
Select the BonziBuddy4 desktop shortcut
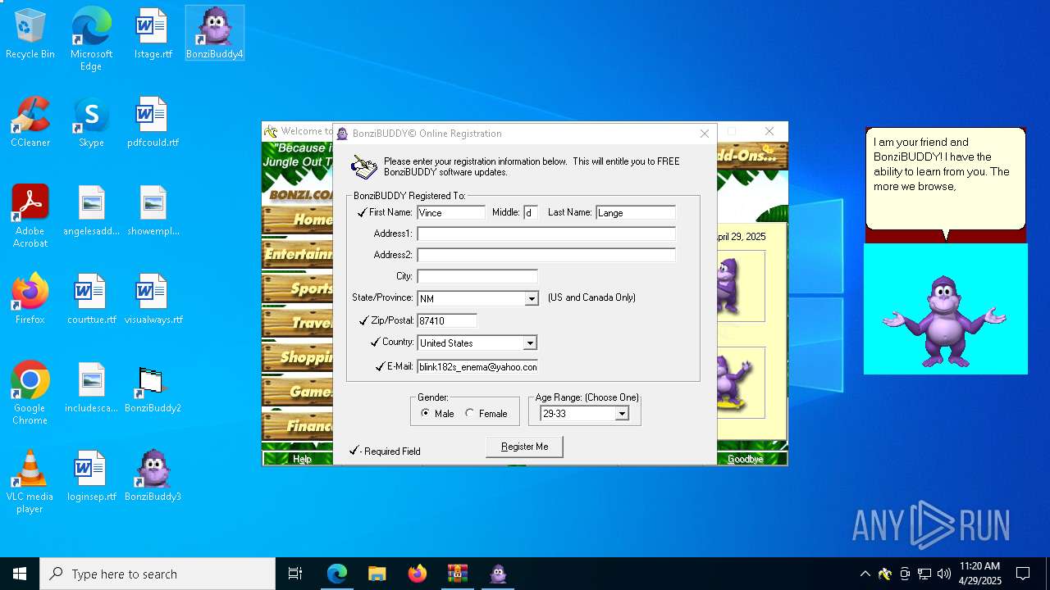(x=214, y=34)
